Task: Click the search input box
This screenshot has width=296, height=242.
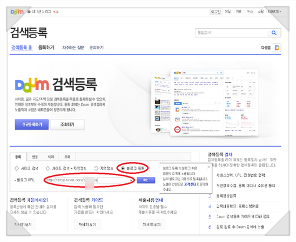Action: pyautogui.click(x=232, y=33)
